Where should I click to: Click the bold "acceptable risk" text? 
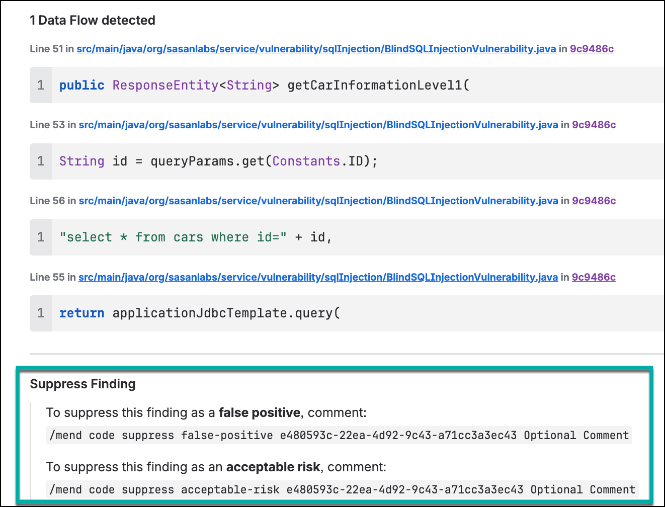coord(273,467)
